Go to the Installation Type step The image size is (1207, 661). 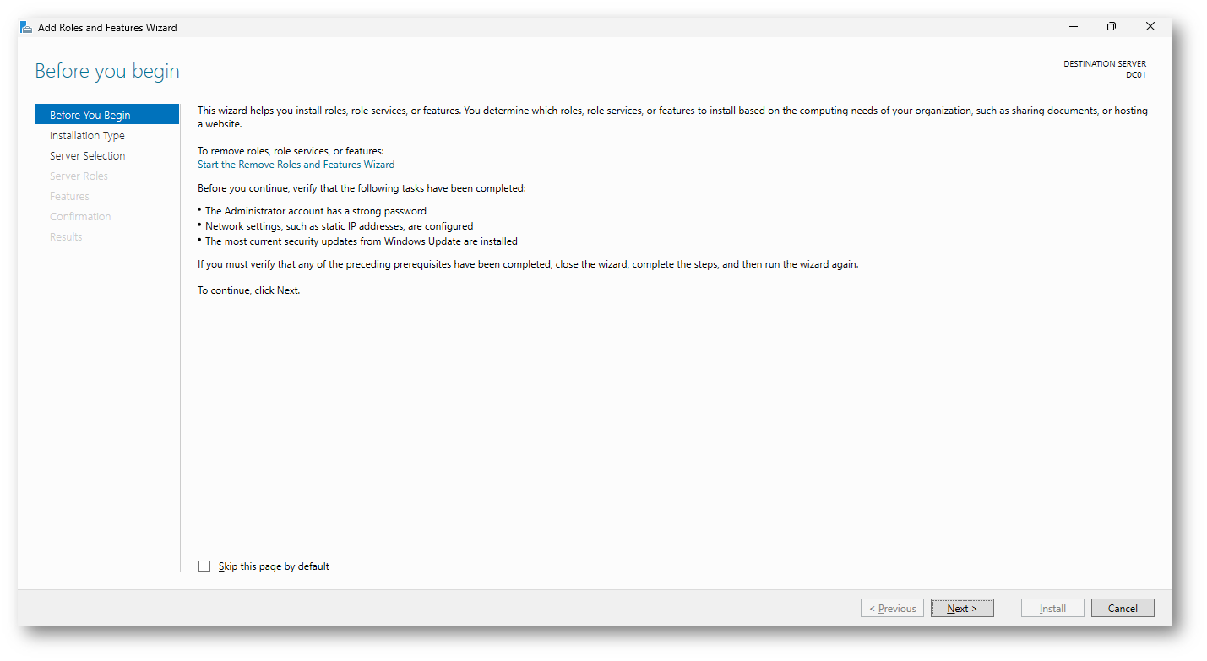point(87,135)
